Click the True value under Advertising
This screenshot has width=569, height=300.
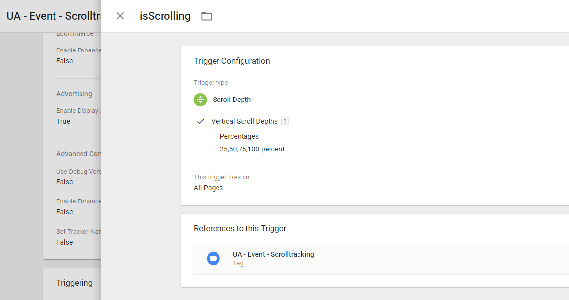coord(63,121)
